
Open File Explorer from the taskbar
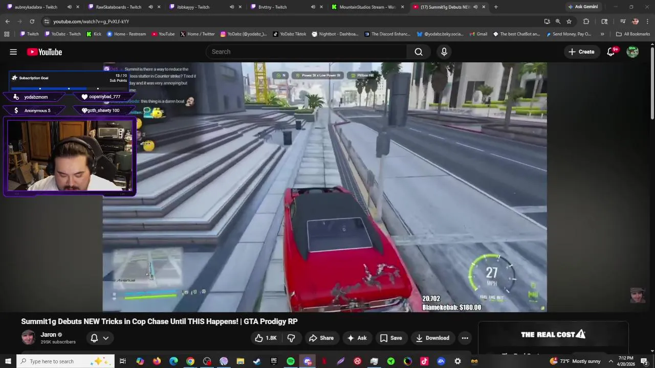[x=240, y=361]
